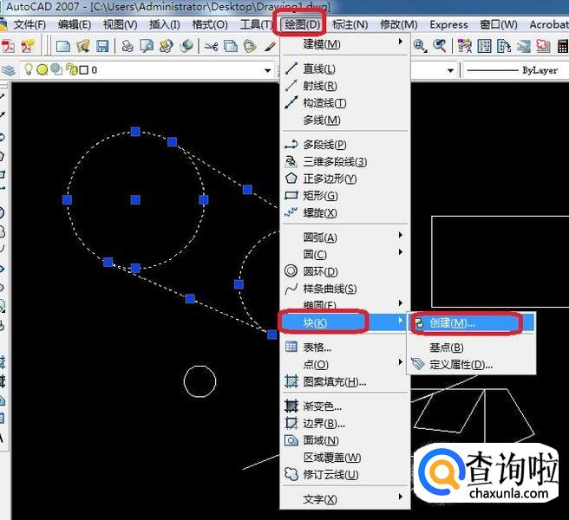The height and width of the screenshot is (520, 569).
Task: Choose 直线(L) from the draw menu
Action: coord(344,68)
